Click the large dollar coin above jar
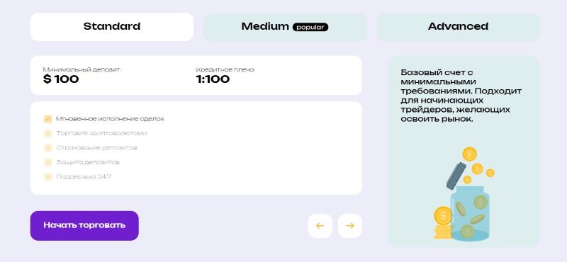Image resolution: width=567 pixels, height=262 pixels. pos(469,154)
